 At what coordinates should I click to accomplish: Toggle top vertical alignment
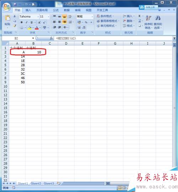(x=54, y=16)
